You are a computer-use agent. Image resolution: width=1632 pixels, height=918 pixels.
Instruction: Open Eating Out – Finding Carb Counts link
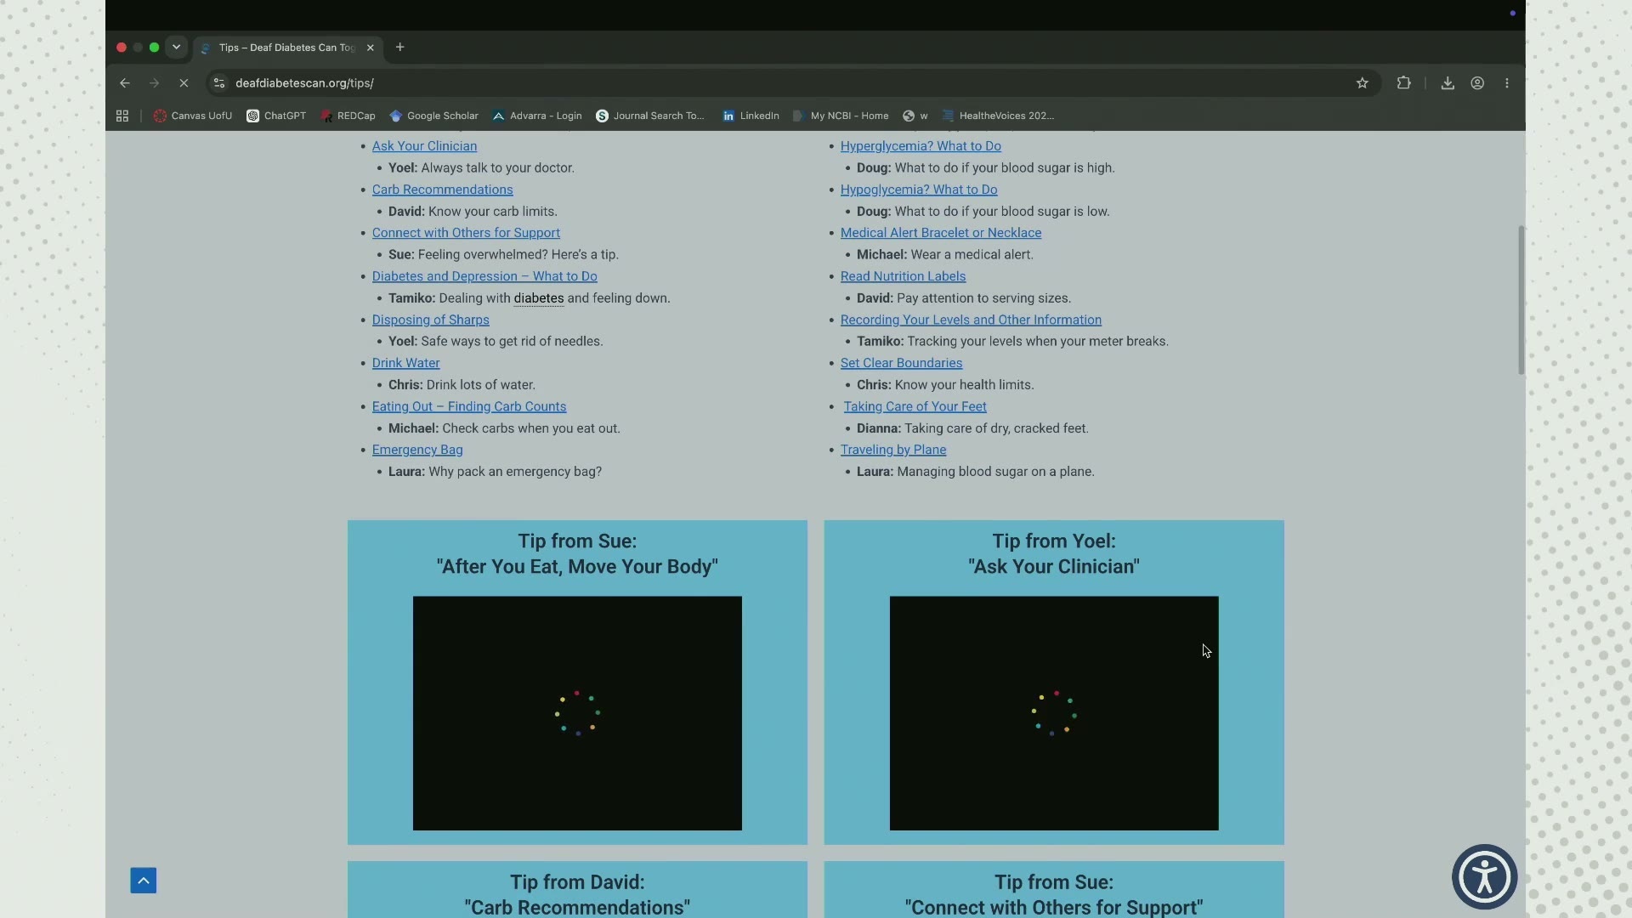click(x=468, y=406)
